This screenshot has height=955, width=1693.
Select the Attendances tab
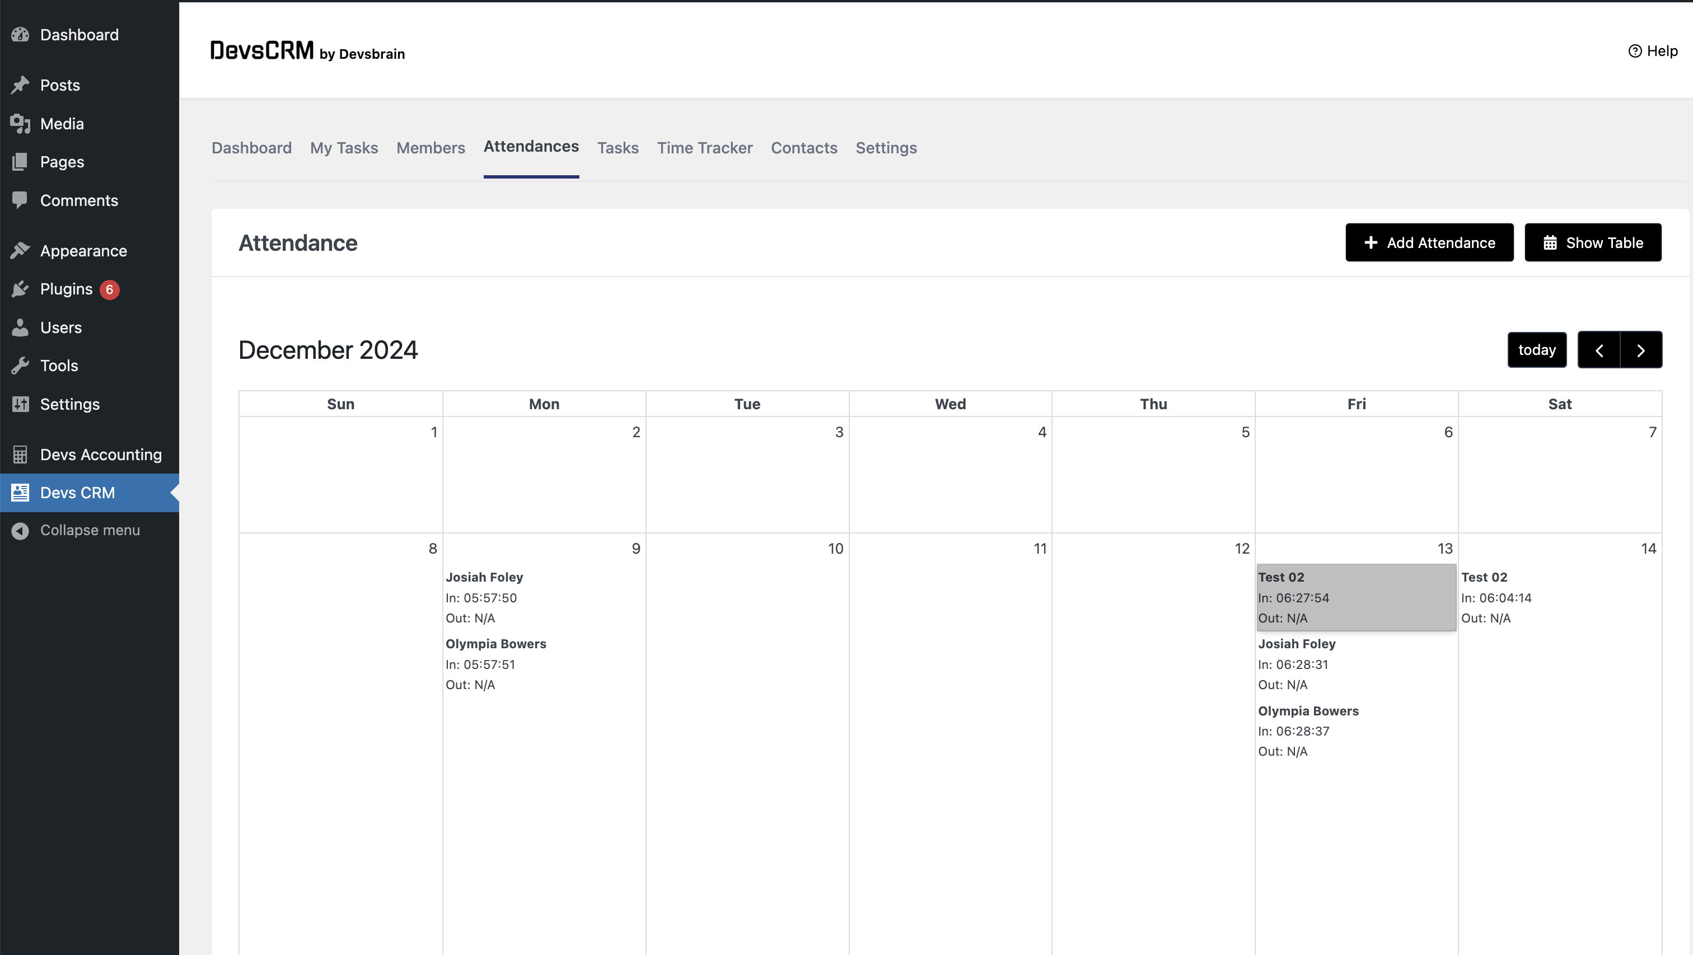pos(531,147)
